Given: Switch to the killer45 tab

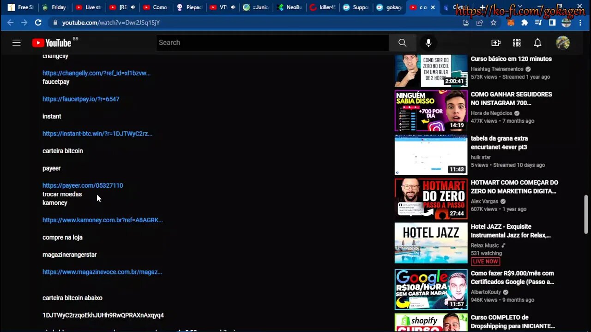Looking at the screenshot, I should pos(322,7).
